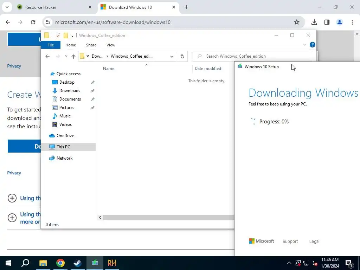The image size is (360, 270).
Task: Open Chrome three-dot menu
Action: (x=352, y=22)
